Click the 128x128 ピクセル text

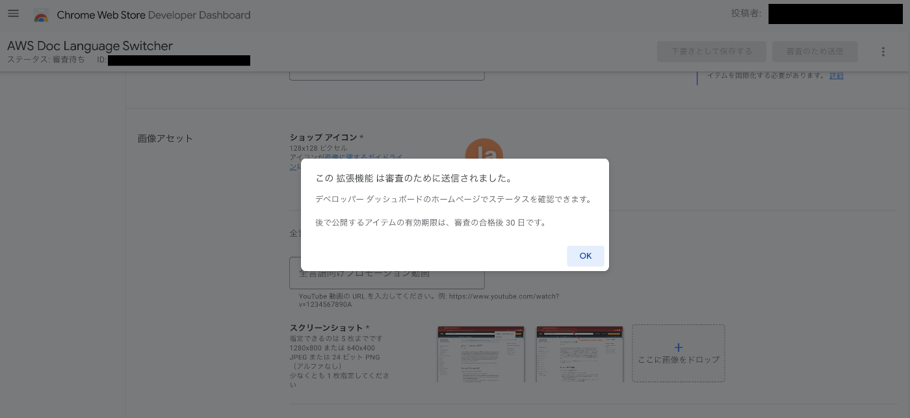318,148
